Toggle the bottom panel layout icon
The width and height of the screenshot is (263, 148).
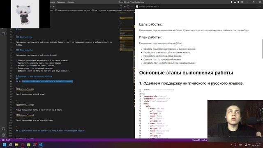coord(235,2)
